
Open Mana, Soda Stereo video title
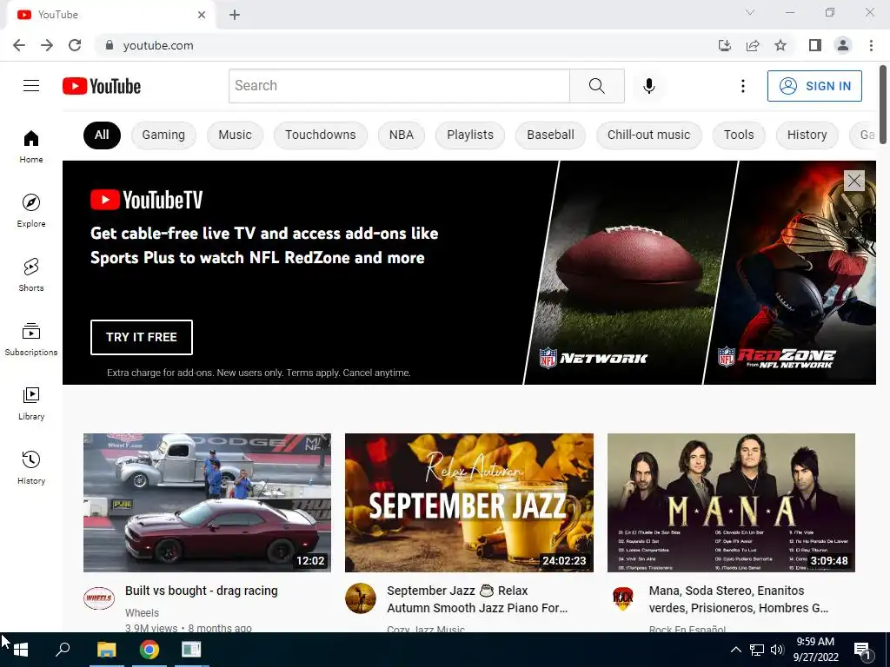(739, 599)
